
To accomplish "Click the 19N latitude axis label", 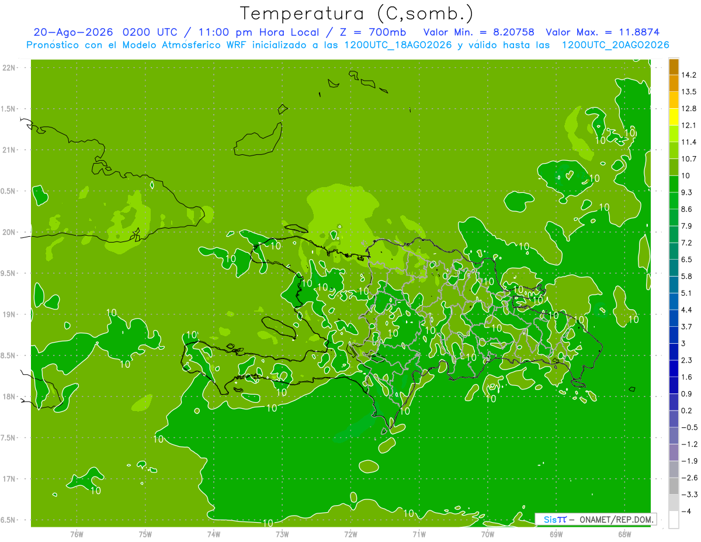I will click(8, 315).
